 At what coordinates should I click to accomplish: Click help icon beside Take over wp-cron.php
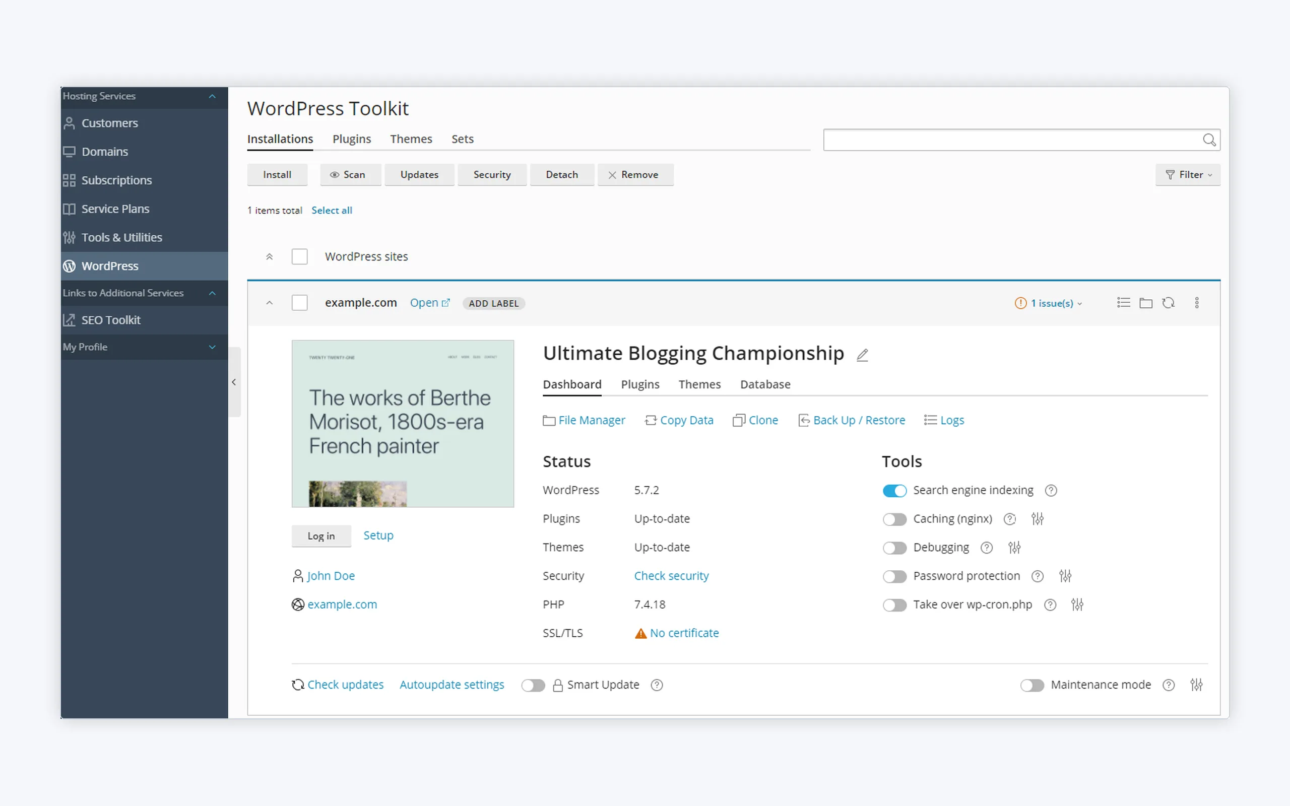(x=1050, y=605)
